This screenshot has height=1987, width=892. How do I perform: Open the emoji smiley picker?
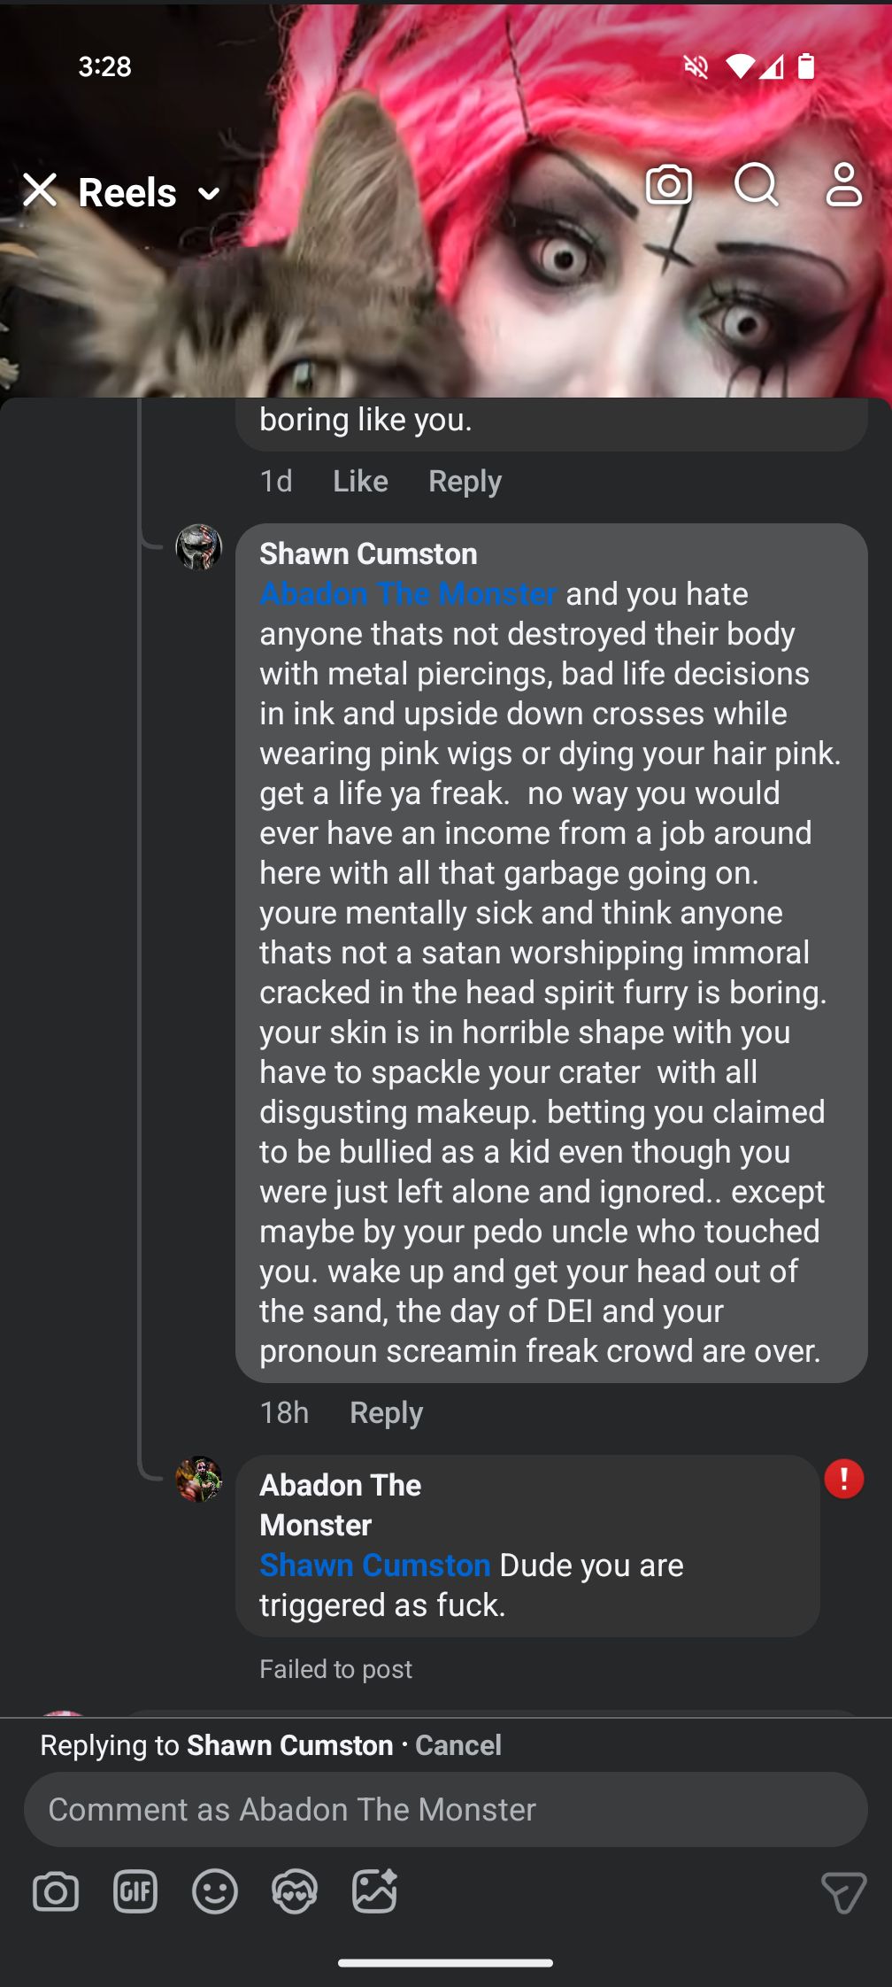tap(215, 1892)
